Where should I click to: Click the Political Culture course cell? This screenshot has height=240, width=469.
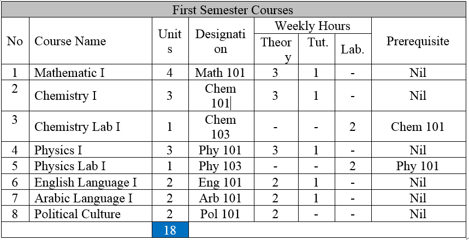coord(77,214)
